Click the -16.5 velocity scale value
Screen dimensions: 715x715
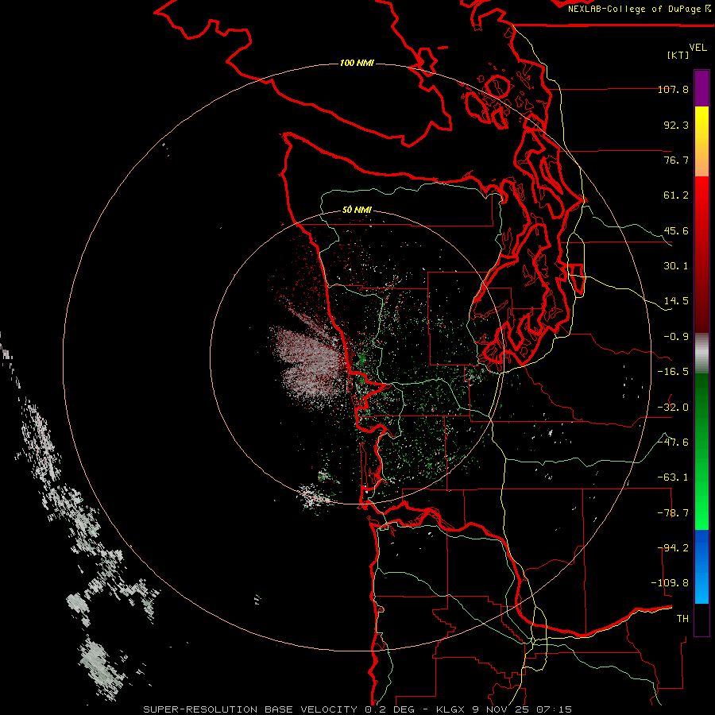pos(673,372)
